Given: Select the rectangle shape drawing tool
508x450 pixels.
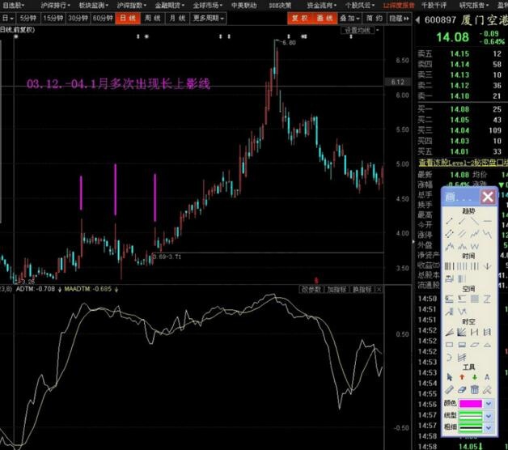Looking at the screenshot, I should (x=449, y=343).
